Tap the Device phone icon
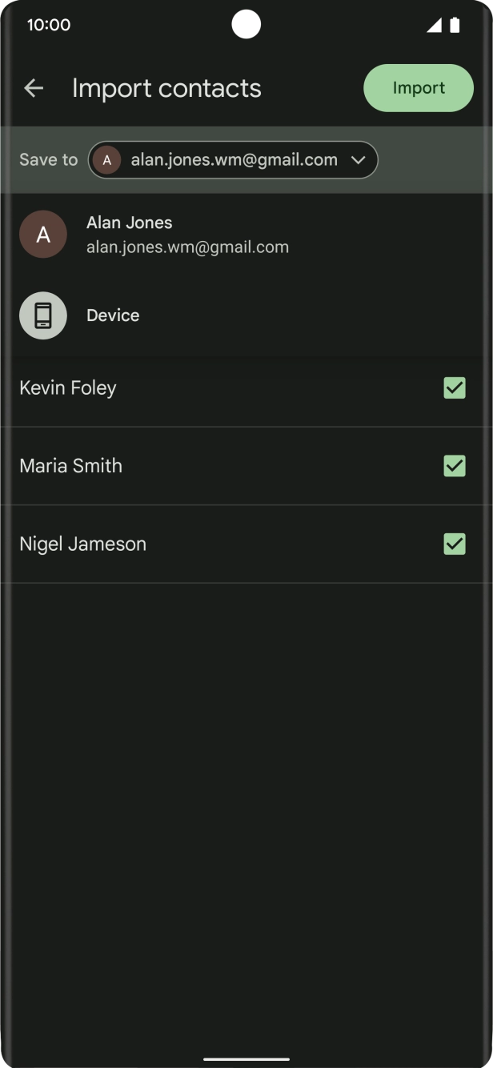The width and height of the screenshot is (493, 1068). [43, 315]
